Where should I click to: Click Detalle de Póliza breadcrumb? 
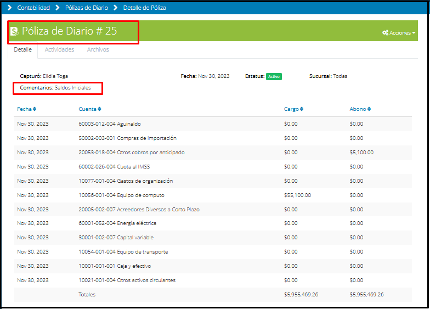144,8
